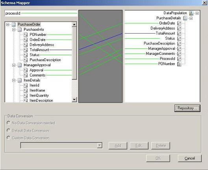Collapse the DataPopulation node on right
The width and height of the screenshot is (208, 170).
click(x=197, y=13)
